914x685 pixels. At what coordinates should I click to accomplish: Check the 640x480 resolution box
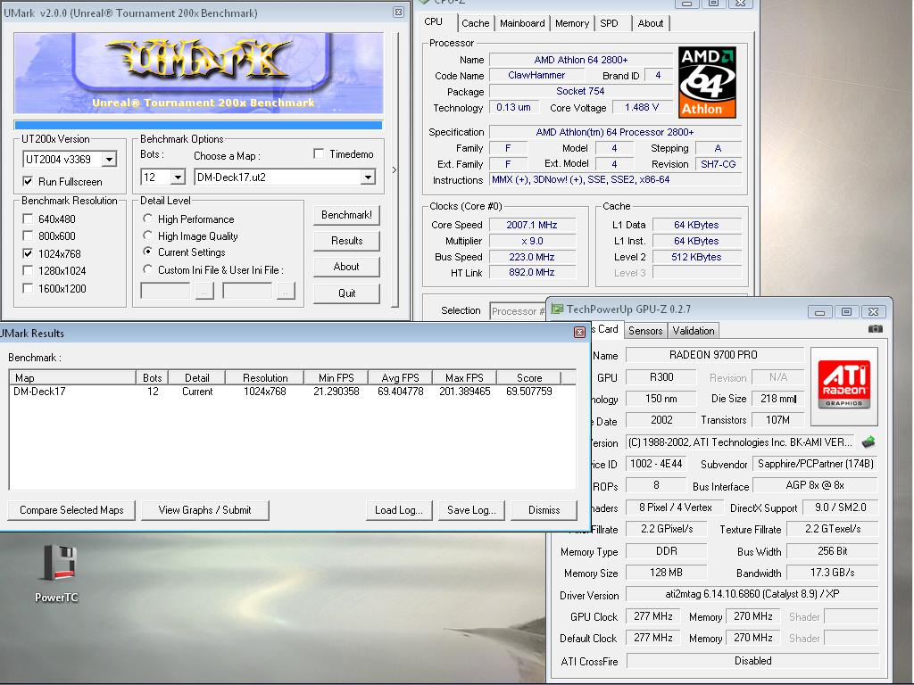pyautogui.click(x=28, y=219)
